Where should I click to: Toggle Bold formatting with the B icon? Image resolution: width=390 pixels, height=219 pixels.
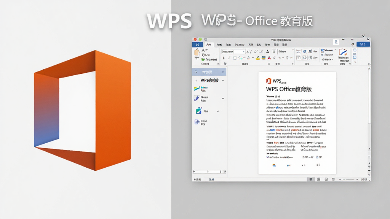pos(224,58)
